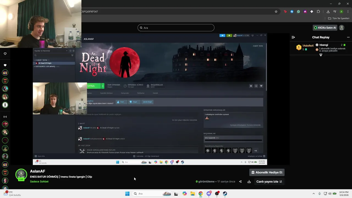Click the download clip icon

click(249, 182)
